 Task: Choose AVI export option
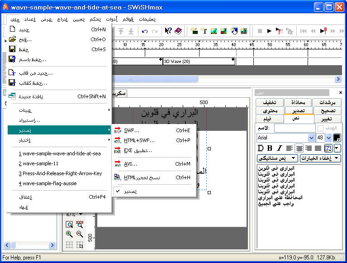click(x=154, y=164)
